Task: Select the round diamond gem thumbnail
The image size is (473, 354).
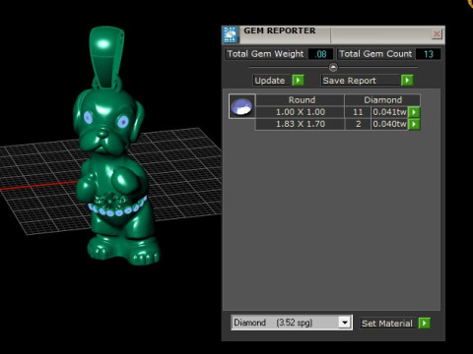Action: tap(242, 106)
